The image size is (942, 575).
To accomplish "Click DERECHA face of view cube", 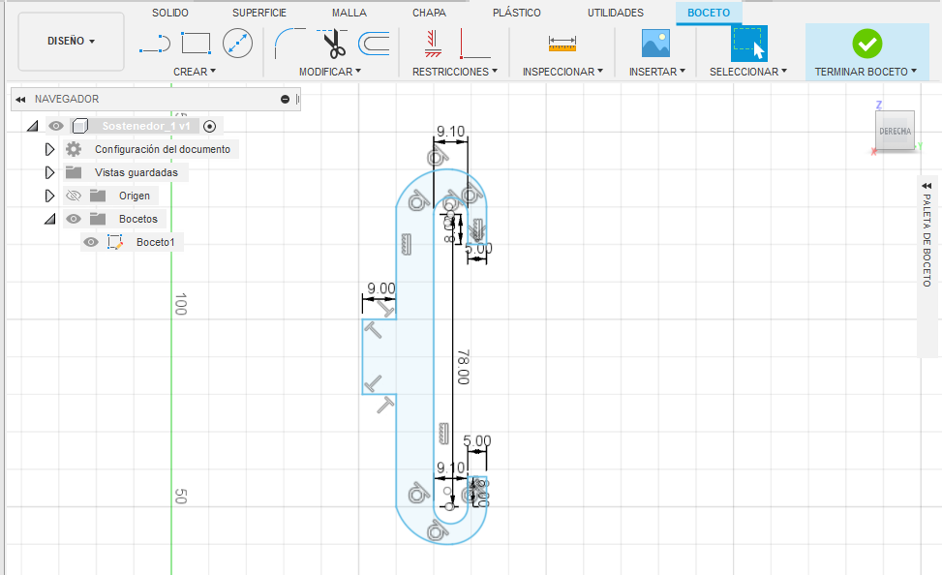I will tap(895, 131).
